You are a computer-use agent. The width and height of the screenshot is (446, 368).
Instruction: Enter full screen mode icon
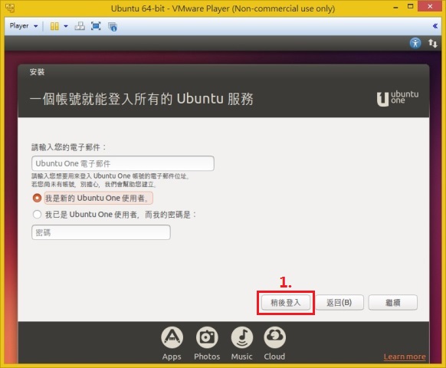click(x=96, y=26)
